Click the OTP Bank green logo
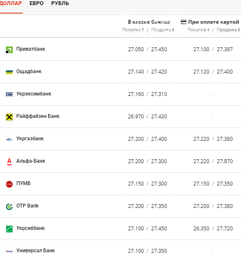Image resolution: width=241 pixels, height=262 pixels. (9, 207)
